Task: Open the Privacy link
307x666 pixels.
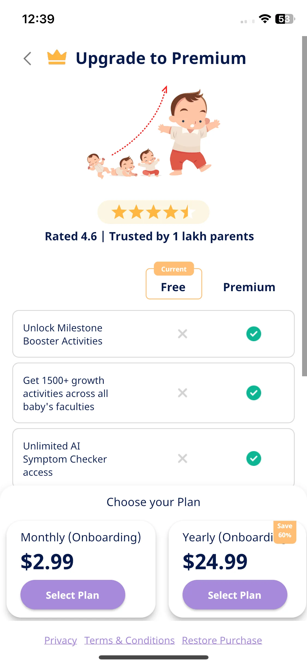Action: (61, 640)
